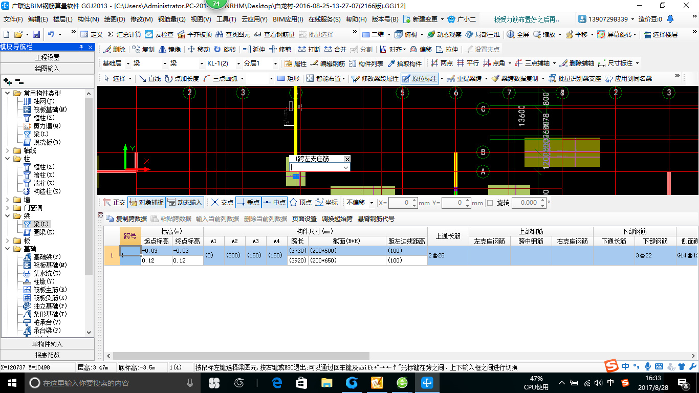Viewport: 699px width, 393px height.
Task: Open the BIM应用(I) menu
Action: (288, 19)
